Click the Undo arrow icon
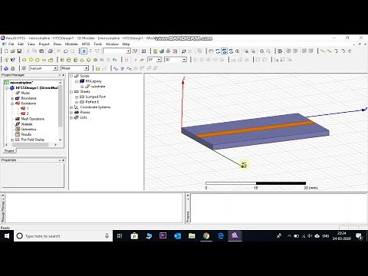Viewport: 368px width, 276px height. tap(66, 51)
